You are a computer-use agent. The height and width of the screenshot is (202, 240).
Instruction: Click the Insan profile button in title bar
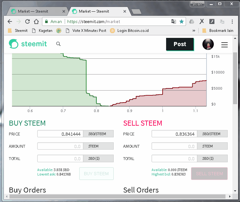pos(197,4)
